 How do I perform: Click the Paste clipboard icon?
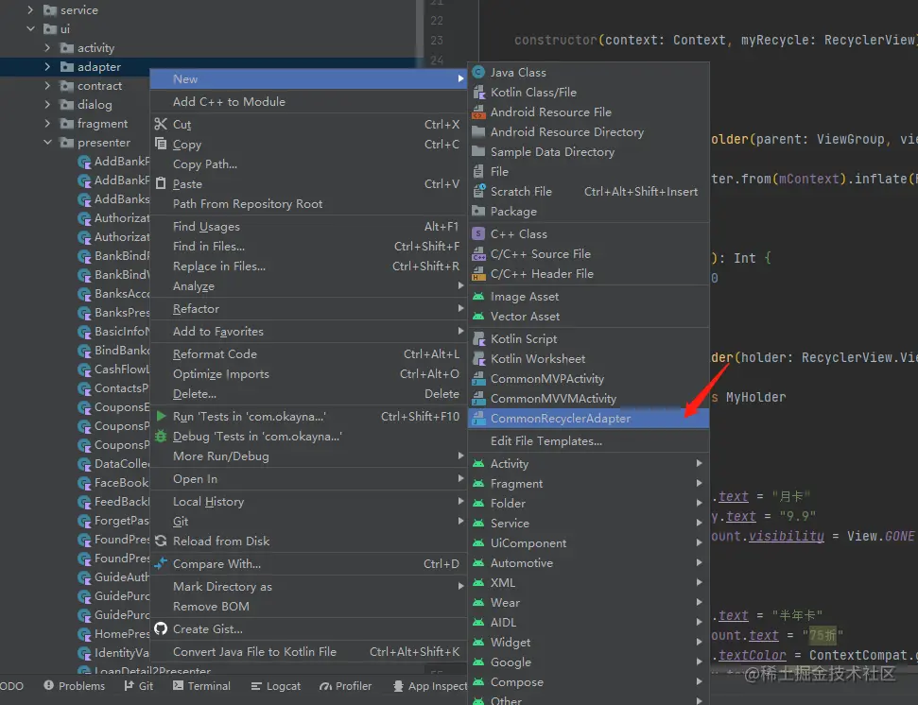coord(161,183)
